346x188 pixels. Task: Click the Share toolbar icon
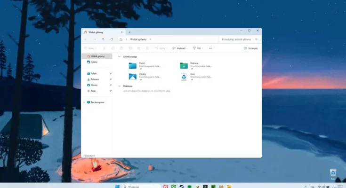point(139,48)
